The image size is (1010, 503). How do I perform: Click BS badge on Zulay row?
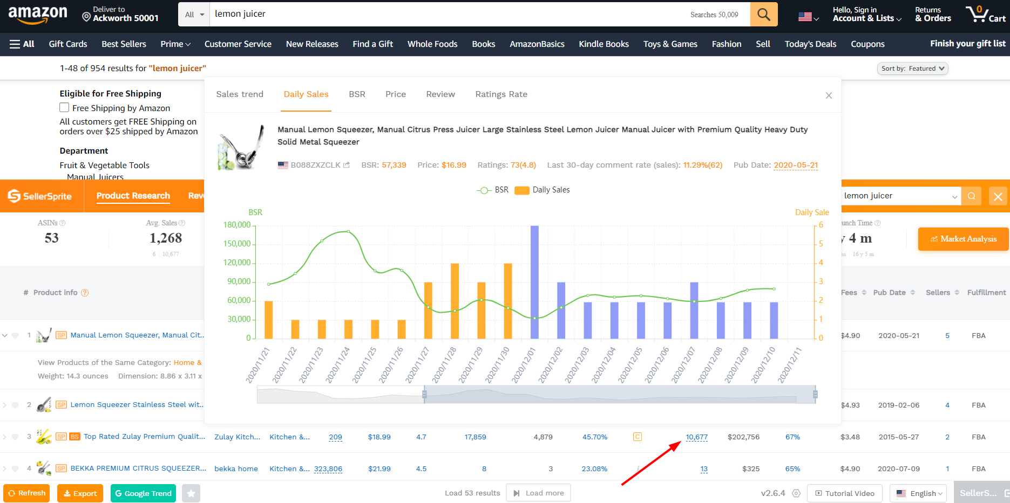click(74, 437)
